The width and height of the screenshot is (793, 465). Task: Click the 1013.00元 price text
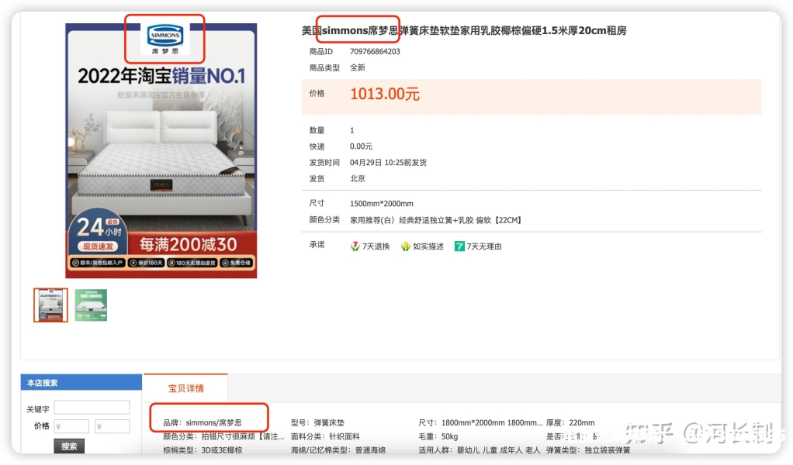pyautogui.click(x=384, y=95)
